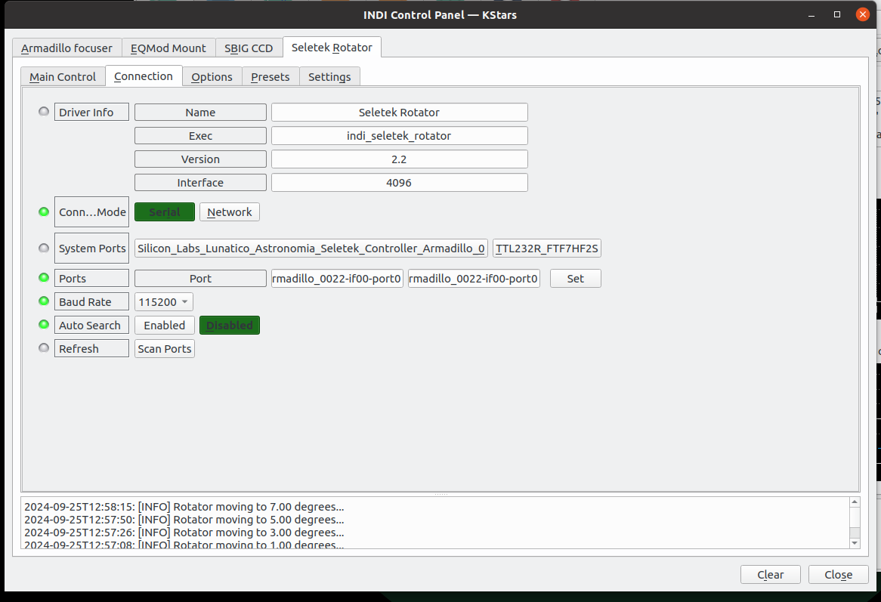
Task: Click the Port element label
Action: [x=200, y=279]
